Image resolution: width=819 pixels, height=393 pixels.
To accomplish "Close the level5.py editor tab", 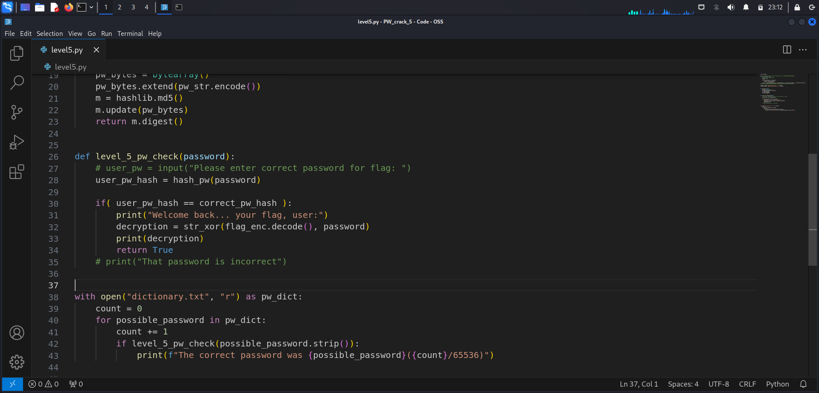I will [97, 50].
